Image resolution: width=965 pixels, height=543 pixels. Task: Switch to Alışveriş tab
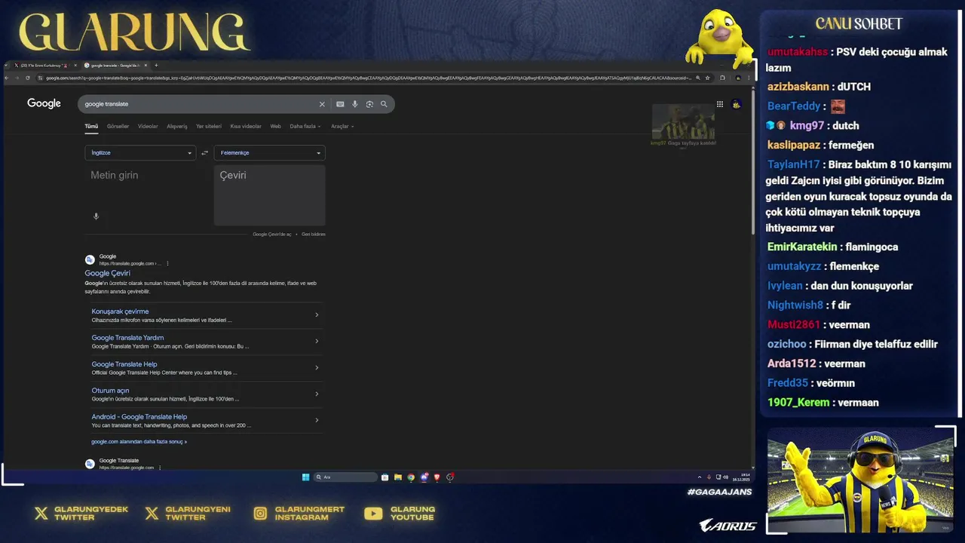point(177,126)
